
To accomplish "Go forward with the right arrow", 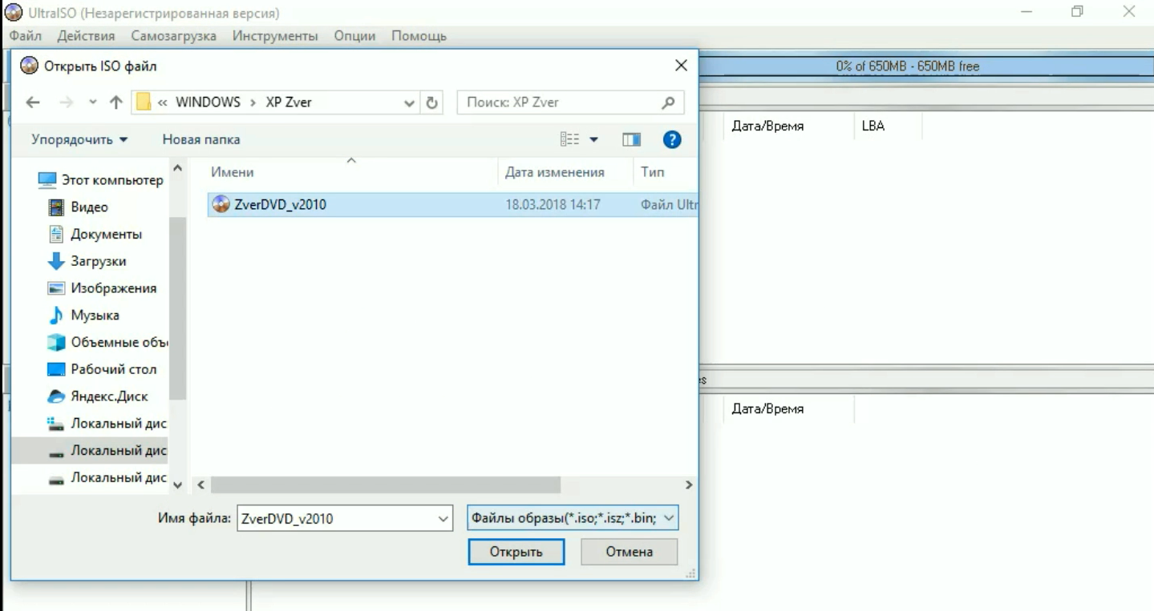I will [67, 103].
